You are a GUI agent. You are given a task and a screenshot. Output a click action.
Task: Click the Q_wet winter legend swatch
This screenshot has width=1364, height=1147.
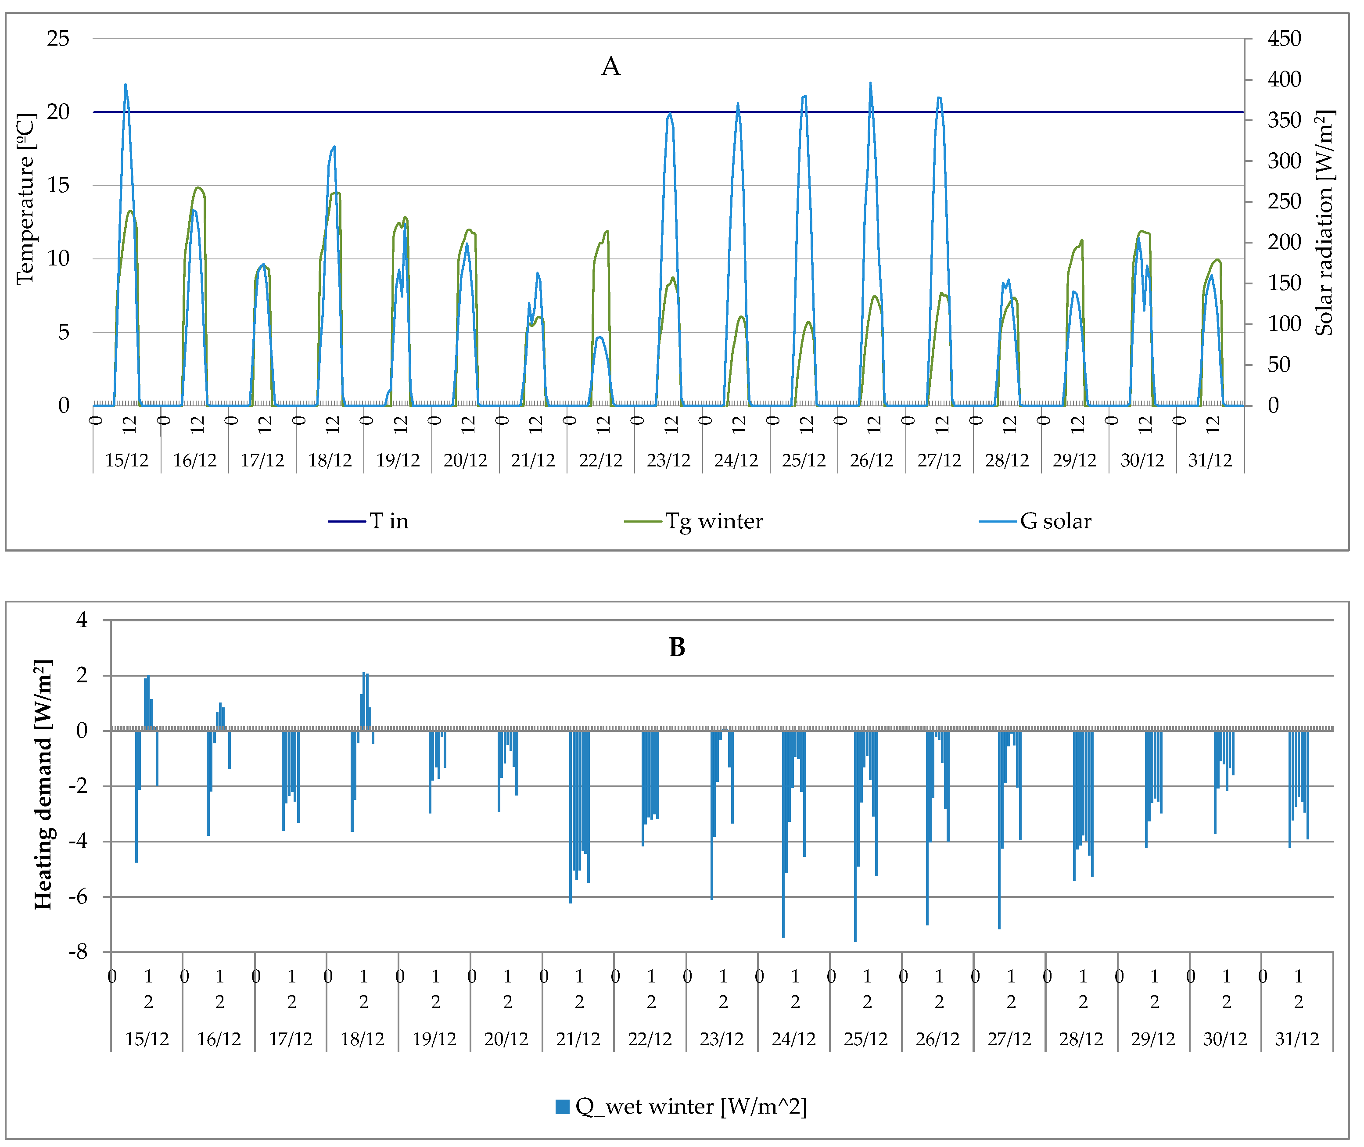(x=563, y=1107)
